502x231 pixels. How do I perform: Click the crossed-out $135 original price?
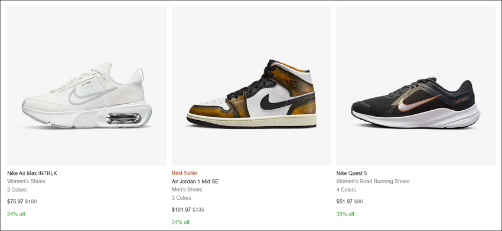[x=198, y=210]
